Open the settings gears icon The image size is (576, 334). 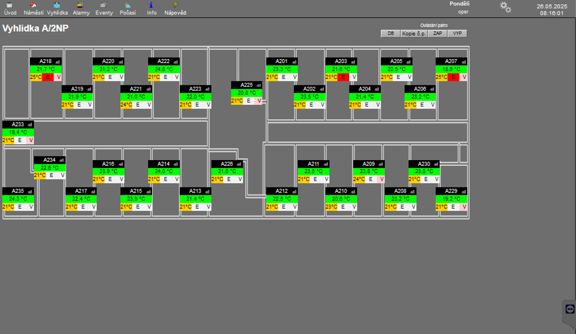pyautogui.click(x=505, y=7)
